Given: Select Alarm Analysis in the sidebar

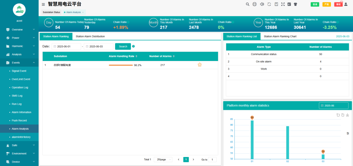Looking at the screenshot, I should click(x=19, y=129).
